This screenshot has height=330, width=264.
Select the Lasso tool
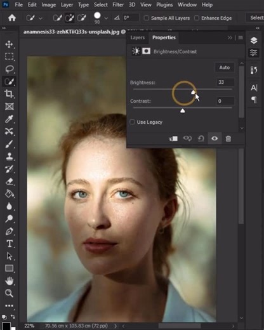(10, 69)
